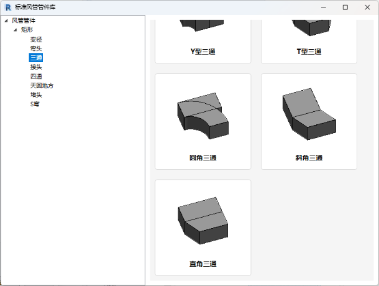The image size is (379, 286).
Task: Collapse the 矩形 tree node arrow
Action: pos(15,30)
